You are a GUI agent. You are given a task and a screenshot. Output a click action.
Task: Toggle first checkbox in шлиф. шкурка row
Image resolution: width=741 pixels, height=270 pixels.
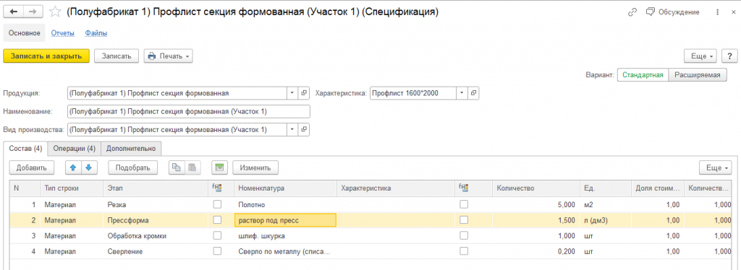click(217, 235)
